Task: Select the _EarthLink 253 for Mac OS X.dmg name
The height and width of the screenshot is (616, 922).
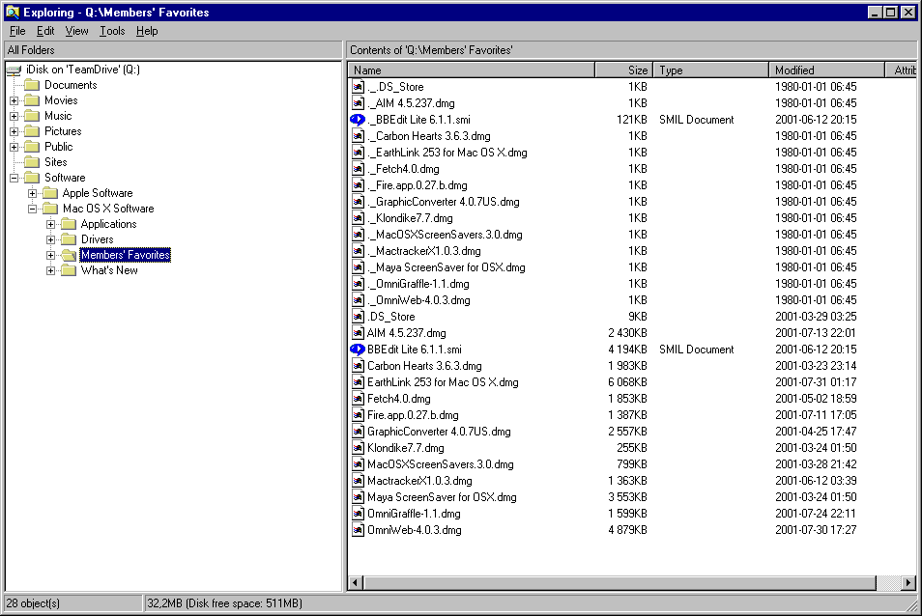Action: pyautogui.click(x=447, y=153)
